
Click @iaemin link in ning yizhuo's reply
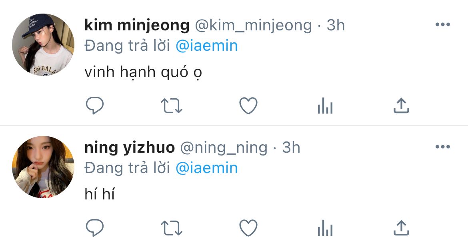tap(206, 168)
